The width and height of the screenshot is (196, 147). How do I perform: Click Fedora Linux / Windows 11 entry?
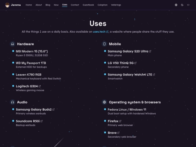(127, 110)
